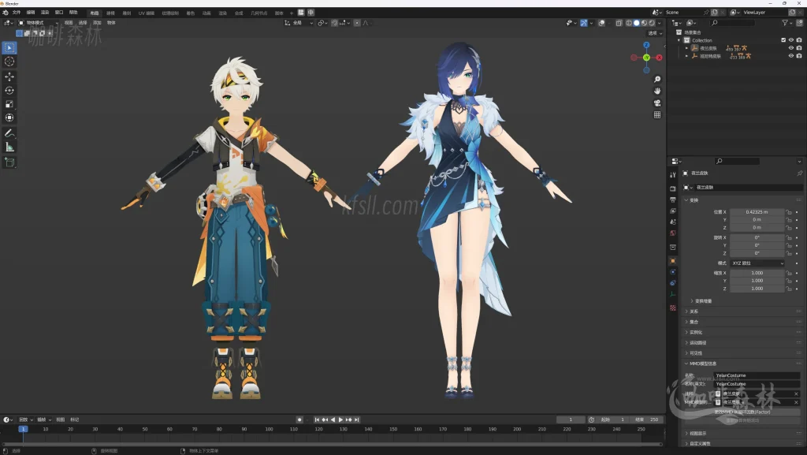This screenshot has height=455, width=807.
Task: Open the Scene properties tab
Action: [x=673, y=222]
